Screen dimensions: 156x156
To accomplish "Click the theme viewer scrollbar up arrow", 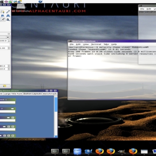I will click(x=56, y=96).
